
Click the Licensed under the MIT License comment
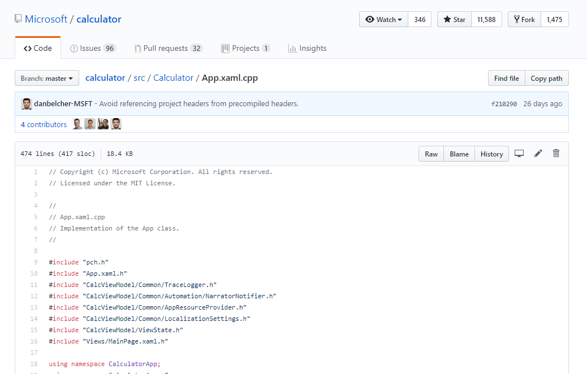[x=112, y=183]
